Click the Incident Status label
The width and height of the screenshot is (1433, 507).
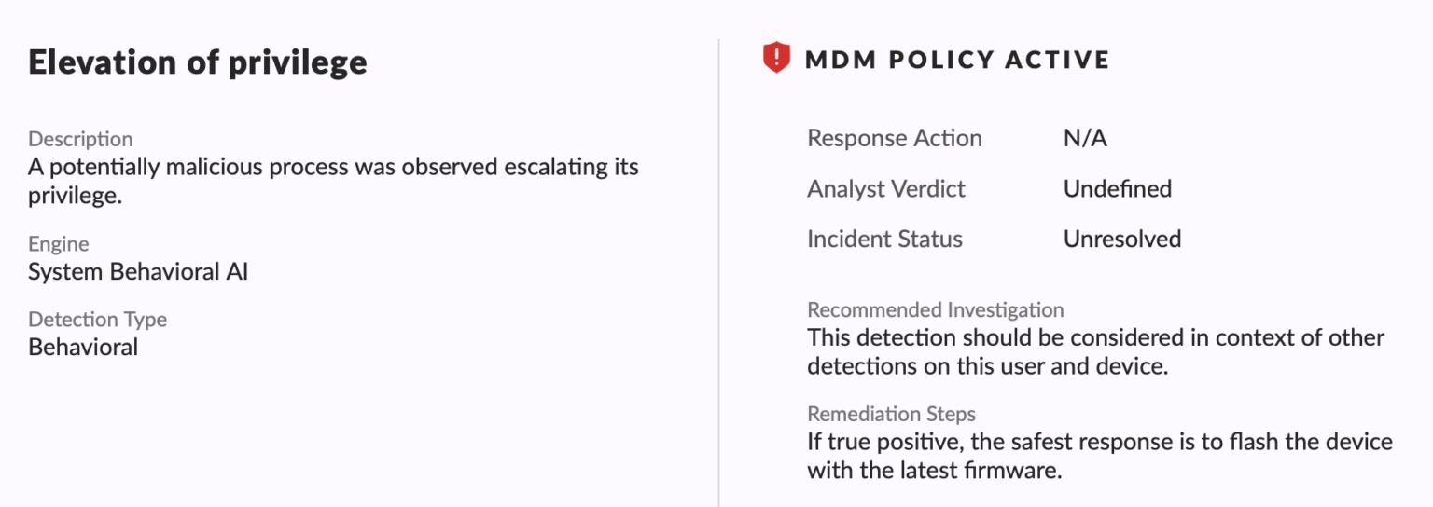pos(883,240)
